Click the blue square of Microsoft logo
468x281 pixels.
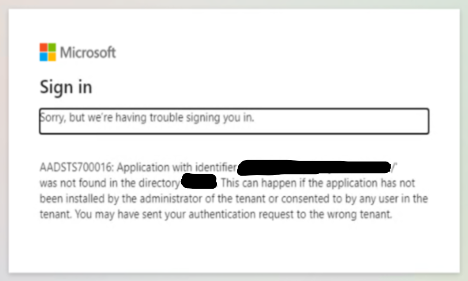point(44,56)
